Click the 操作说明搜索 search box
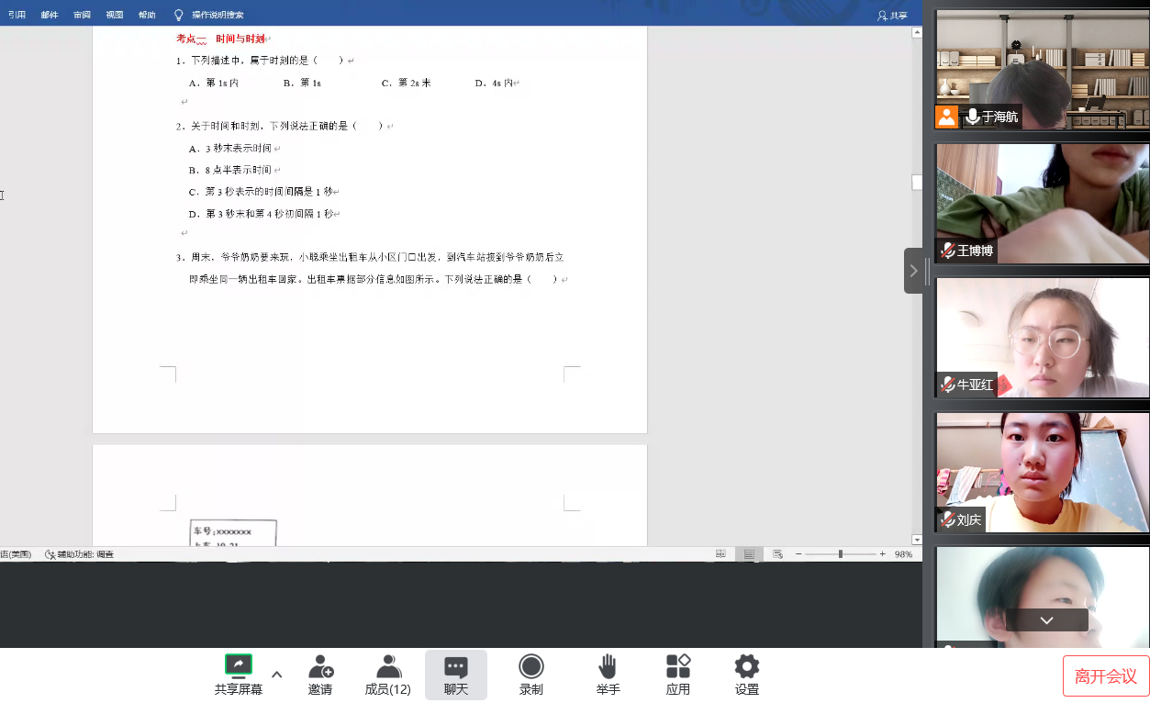This screenshot has height=703, width=1150. coord(217,15)
